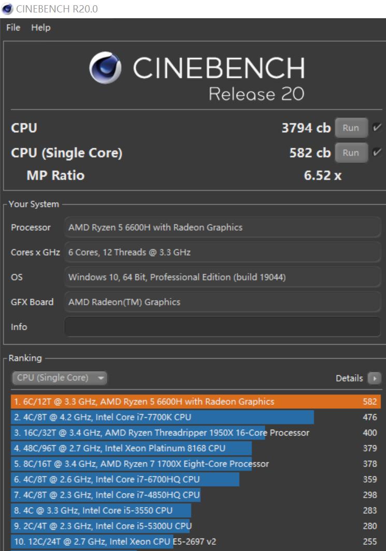
Task: Select the Core i7-7700K ranking bar
Action: [162, 417]
